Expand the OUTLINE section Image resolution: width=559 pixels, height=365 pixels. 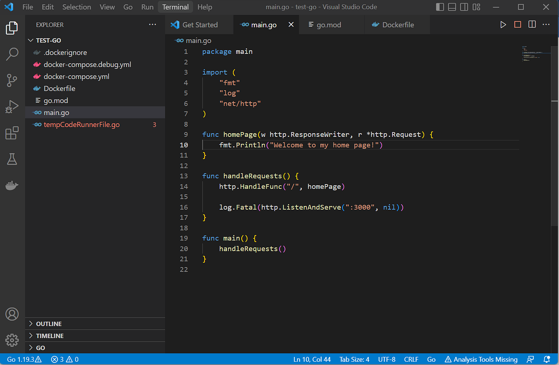coord(49,324)
